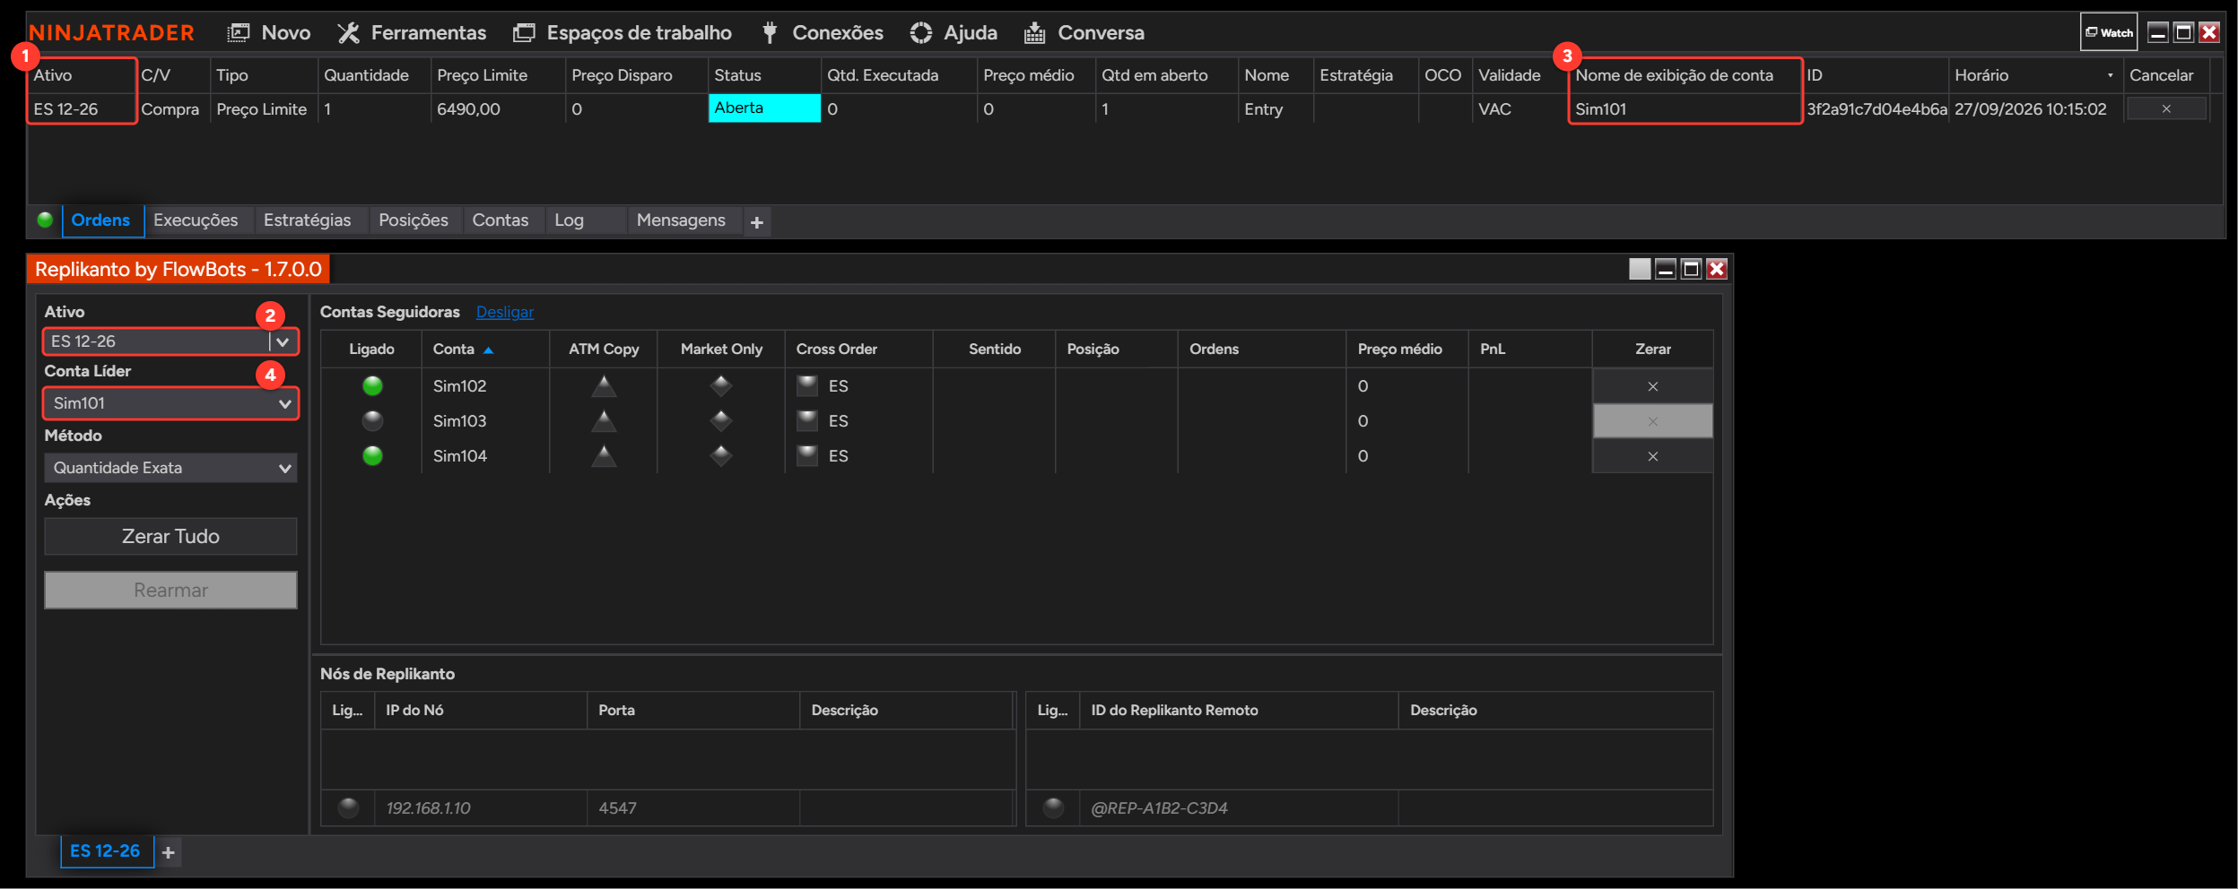Screen dimensions: 2238x889
Task: Enable the Ligado indicator for Sim103
Action: click(372, 421)
